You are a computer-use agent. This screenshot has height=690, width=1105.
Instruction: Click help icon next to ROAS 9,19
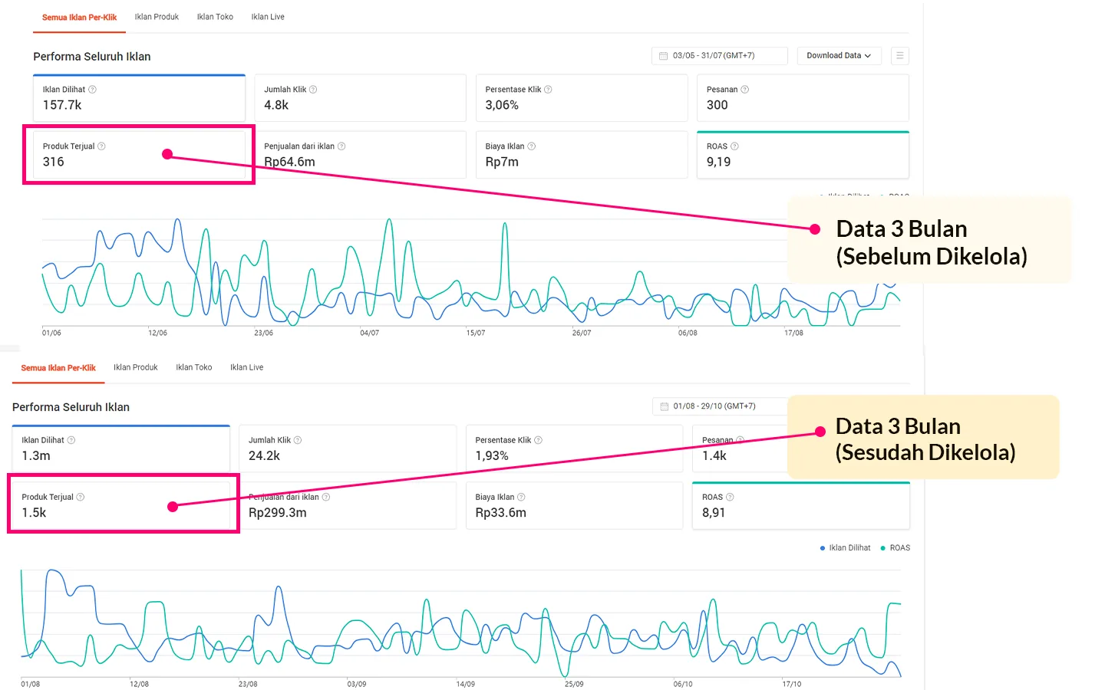(x=734, y=146)
